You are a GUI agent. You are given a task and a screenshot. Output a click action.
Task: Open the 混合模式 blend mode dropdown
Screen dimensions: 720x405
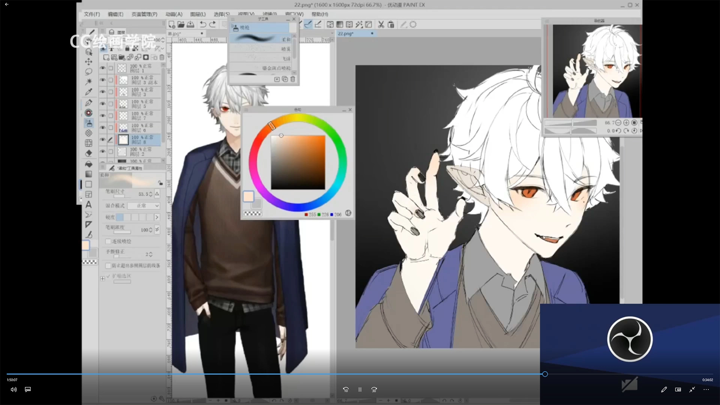(x=144, y=206)
